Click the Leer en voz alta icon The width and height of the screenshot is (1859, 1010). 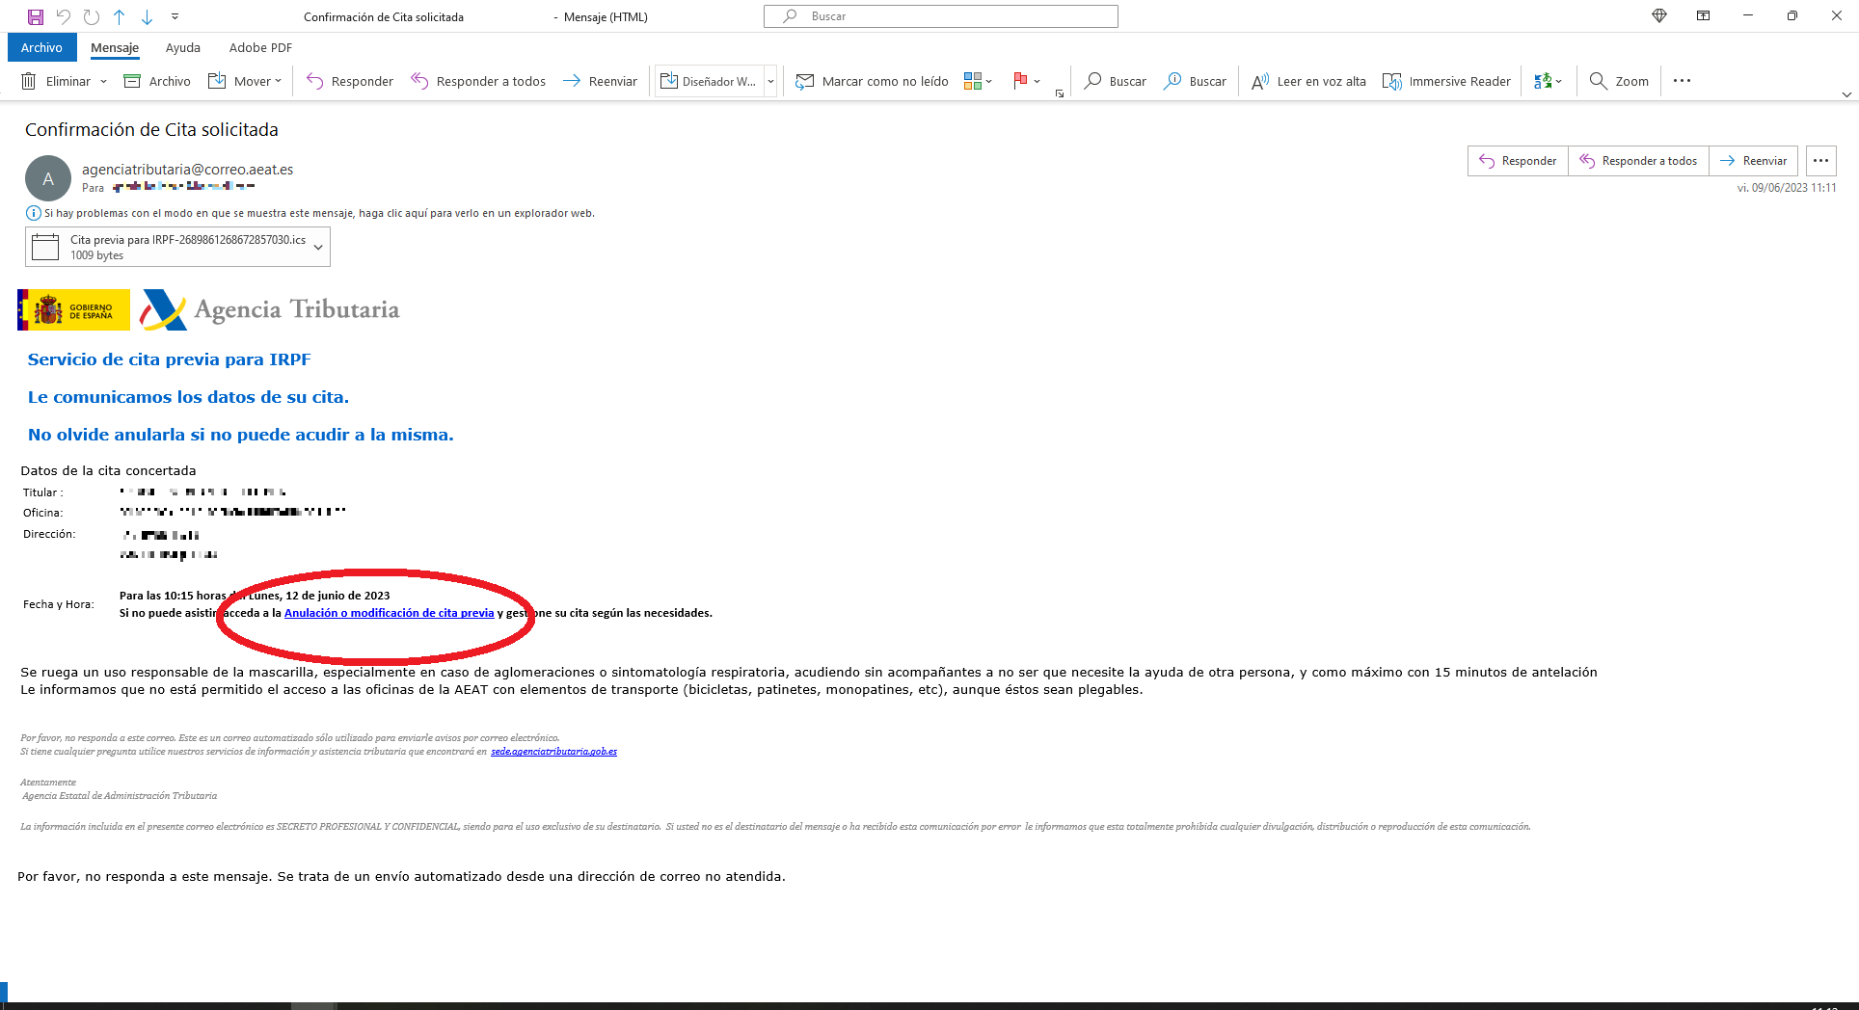pos(1260,81)
